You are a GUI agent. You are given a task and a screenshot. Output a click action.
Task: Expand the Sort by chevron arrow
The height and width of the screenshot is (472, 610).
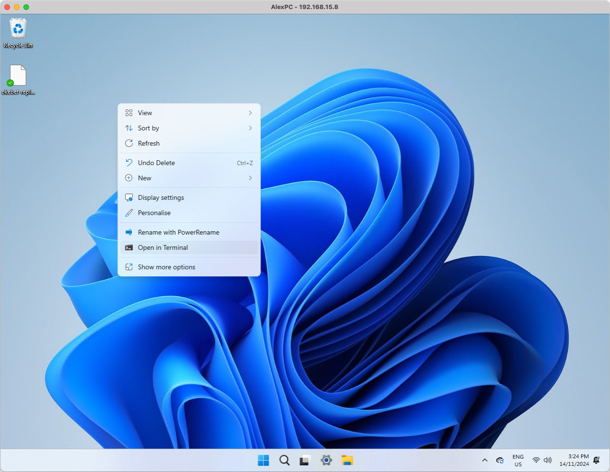(250, 128)
